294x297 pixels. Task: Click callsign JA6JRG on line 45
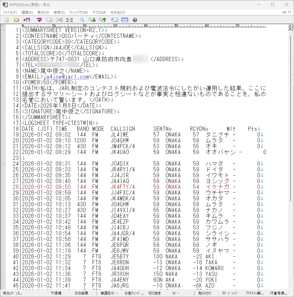[x=119, y=286]
